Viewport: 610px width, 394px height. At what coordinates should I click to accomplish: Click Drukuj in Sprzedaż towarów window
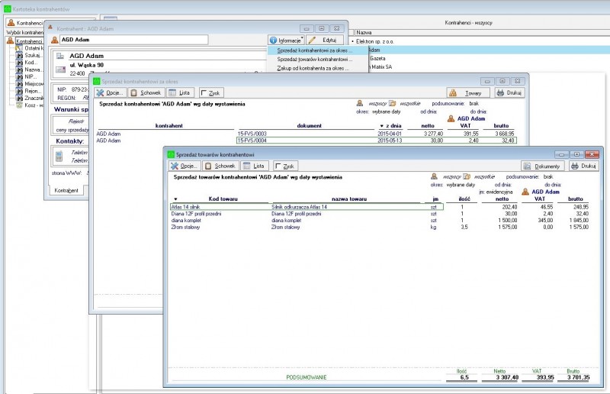583,166
